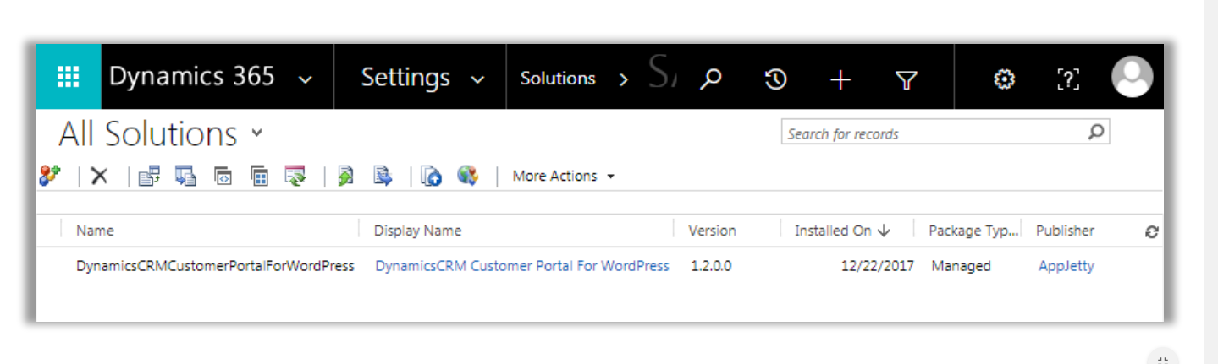Screen dimensions: 1218x364
Task: Click the 1.2.0.0 version cell
Action: tap(711, 266)
